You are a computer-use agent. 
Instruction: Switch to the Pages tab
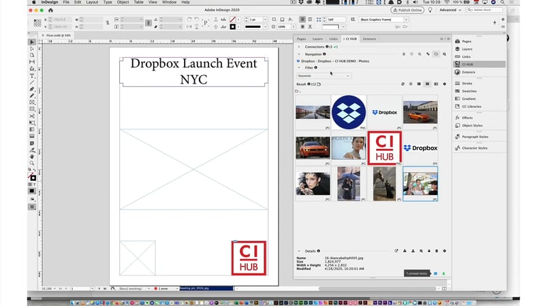tap(301, 39)
